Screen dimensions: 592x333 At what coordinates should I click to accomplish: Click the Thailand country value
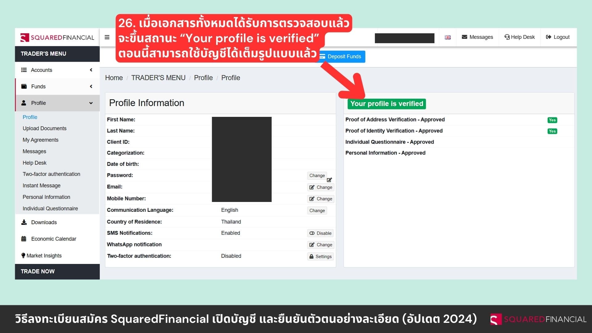pyautogui.click(x=231, y=222)
